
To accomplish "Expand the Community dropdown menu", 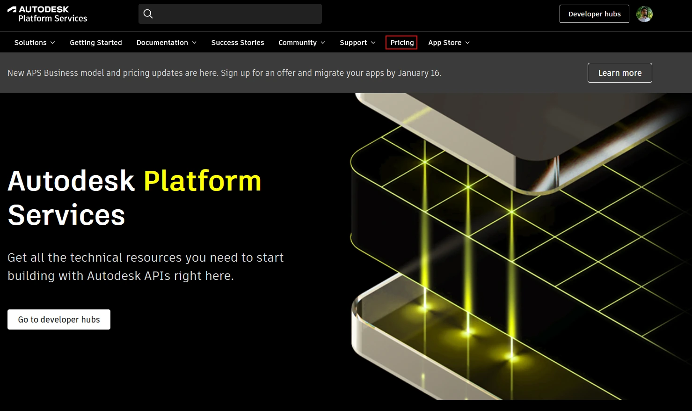I will [301, 43].
